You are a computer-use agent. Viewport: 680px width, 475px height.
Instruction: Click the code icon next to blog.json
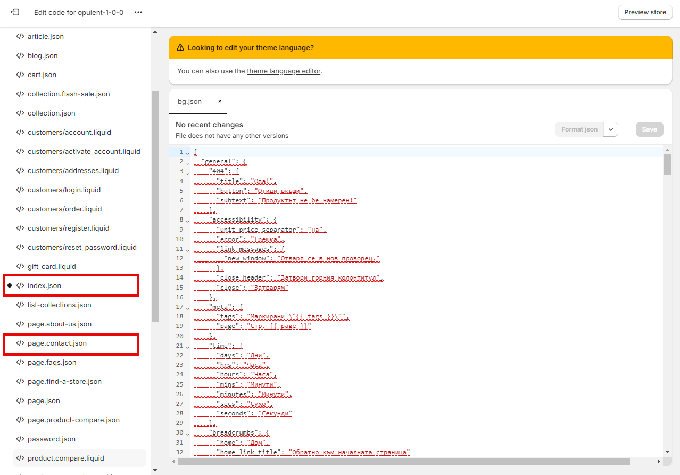click(20, 56)
